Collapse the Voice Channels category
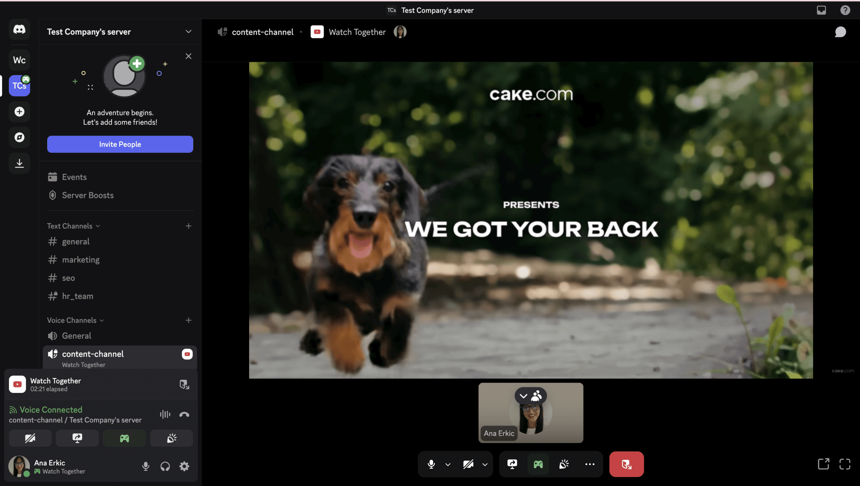The image size is (860, 486). pyautogui.click(x=75, y=320)
